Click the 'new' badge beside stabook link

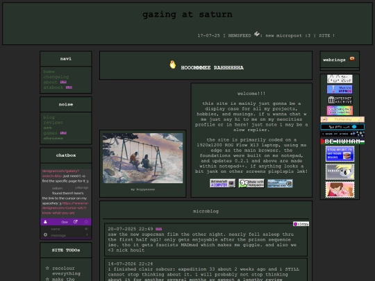[x=69, y=87]
